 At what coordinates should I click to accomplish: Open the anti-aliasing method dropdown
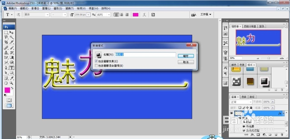pyautogui.click(x=109, y=15)
